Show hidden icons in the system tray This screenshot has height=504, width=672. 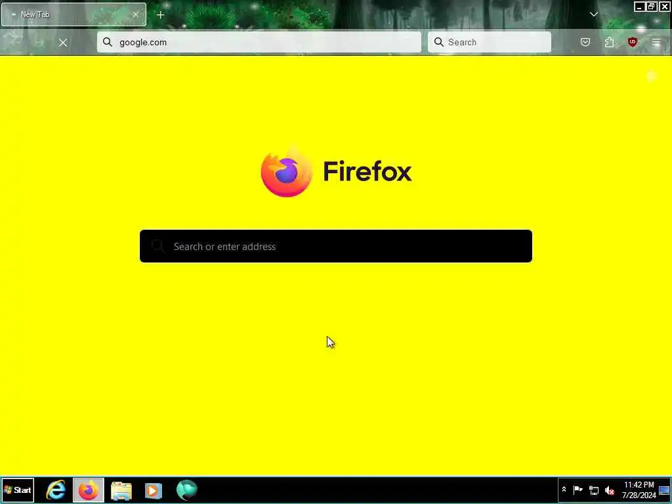coord(564,490)
